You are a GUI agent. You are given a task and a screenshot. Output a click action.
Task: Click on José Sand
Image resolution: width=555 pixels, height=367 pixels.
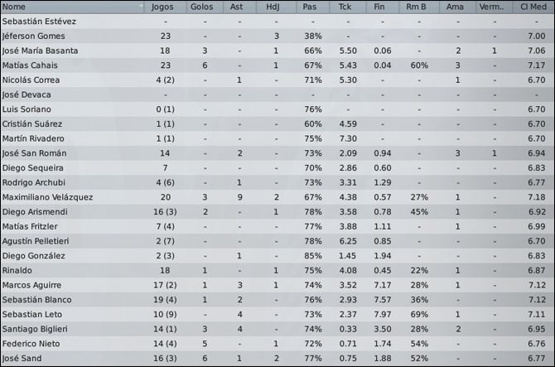tap(21, 359)
